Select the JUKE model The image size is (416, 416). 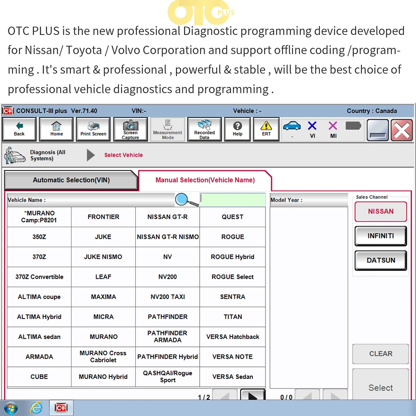[x=103, y=237]
